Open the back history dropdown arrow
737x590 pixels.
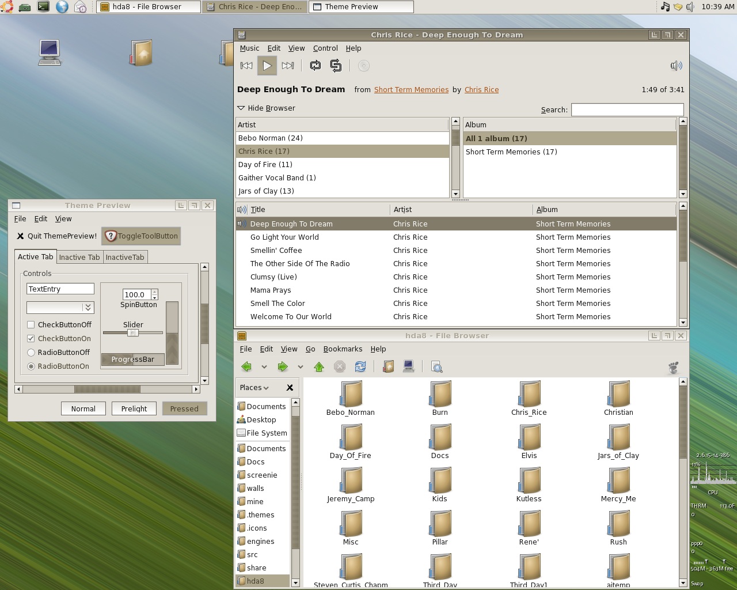click(264, 367)
